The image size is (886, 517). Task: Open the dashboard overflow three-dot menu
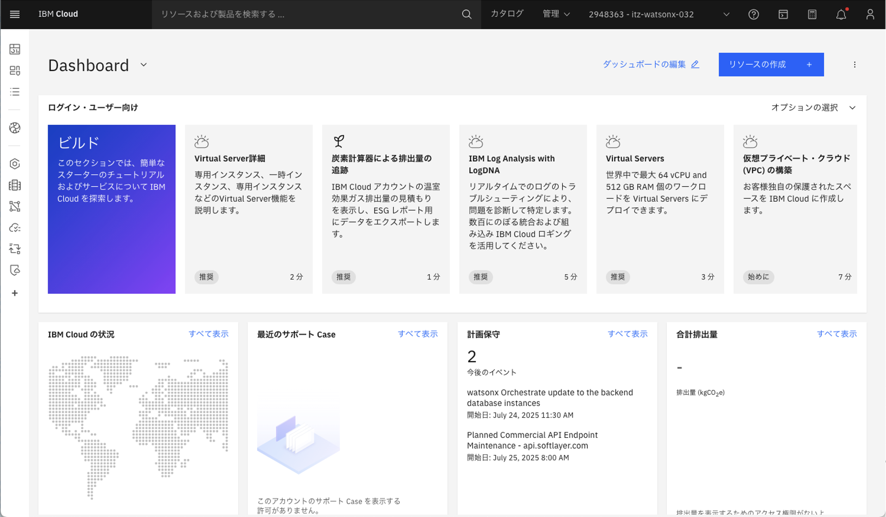[855, 65]
